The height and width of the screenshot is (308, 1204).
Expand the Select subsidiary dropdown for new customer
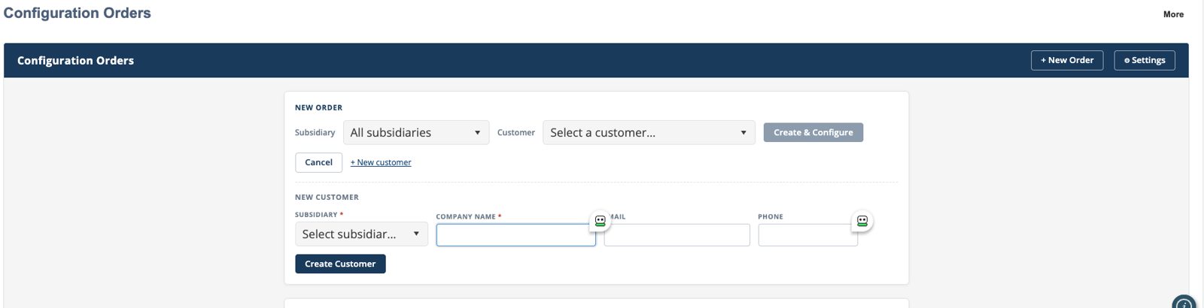[x=361, y=234]
